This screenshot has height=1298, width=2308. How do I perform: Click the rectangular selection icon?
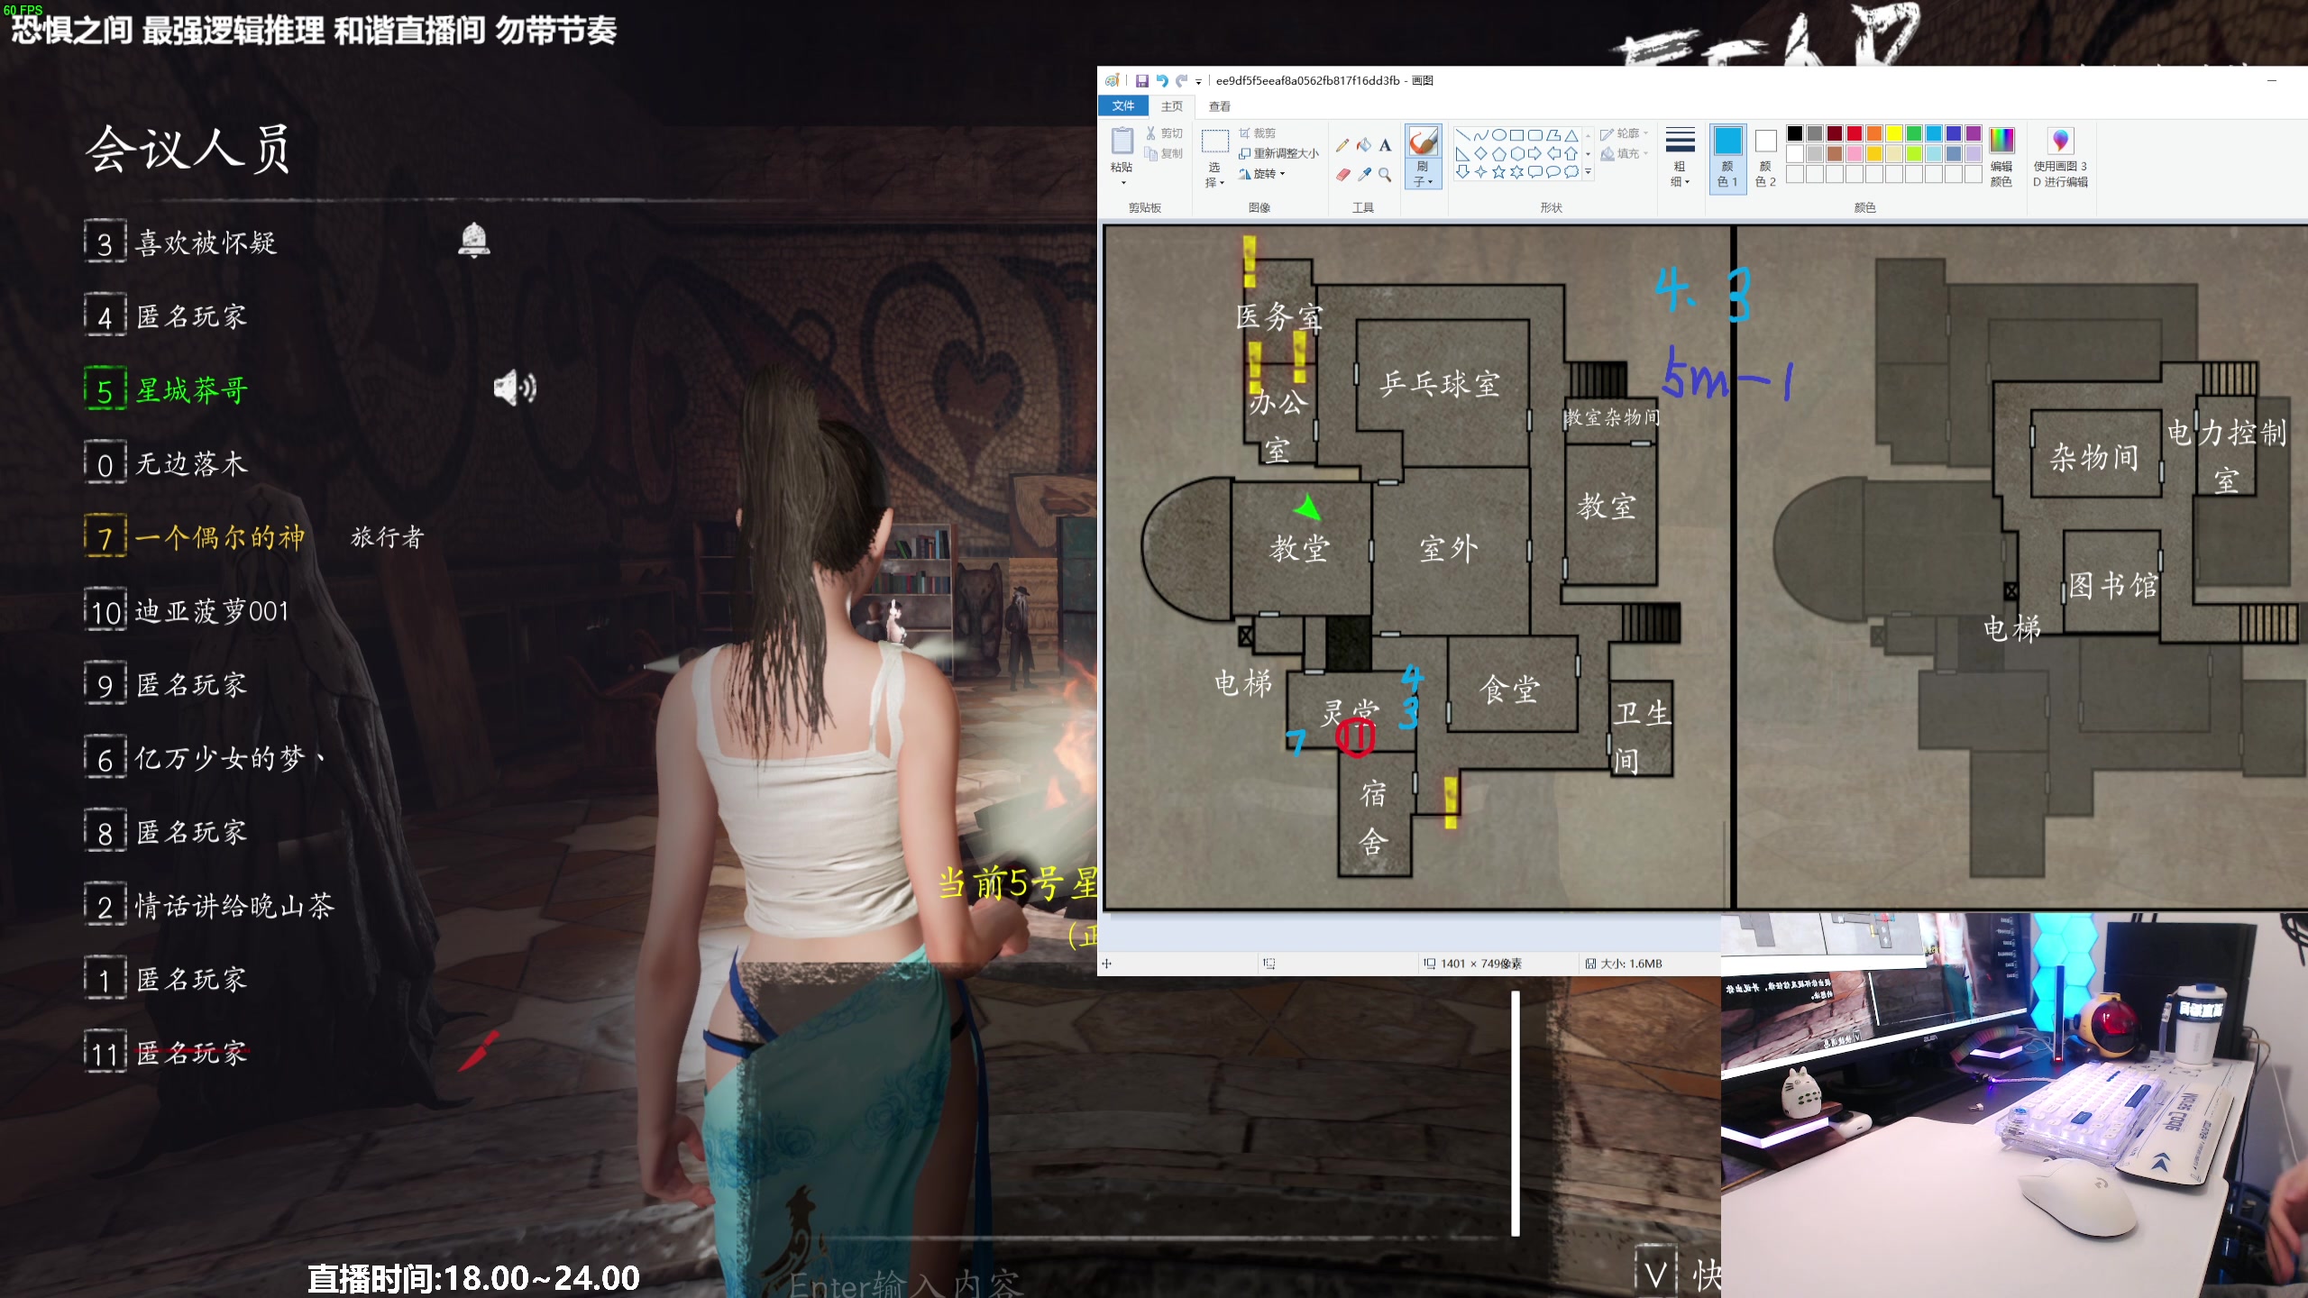pyautogui.click(x=1214, y=142)
